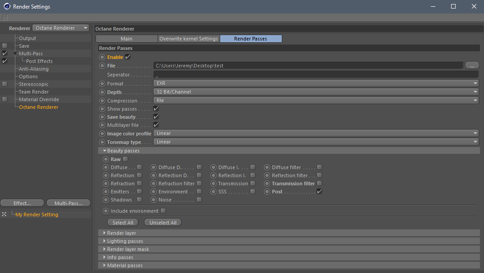Click the File path input field

pyautogui.click(x=308, y=65)
